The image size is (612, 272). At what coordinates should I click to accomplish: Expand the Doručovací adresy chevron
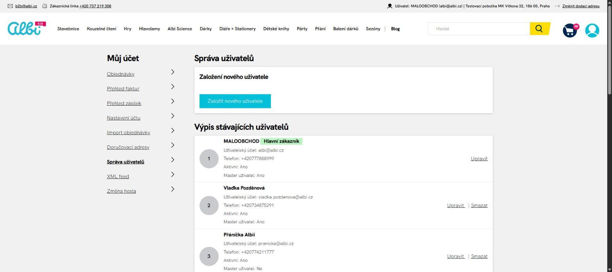pos(173,145)
